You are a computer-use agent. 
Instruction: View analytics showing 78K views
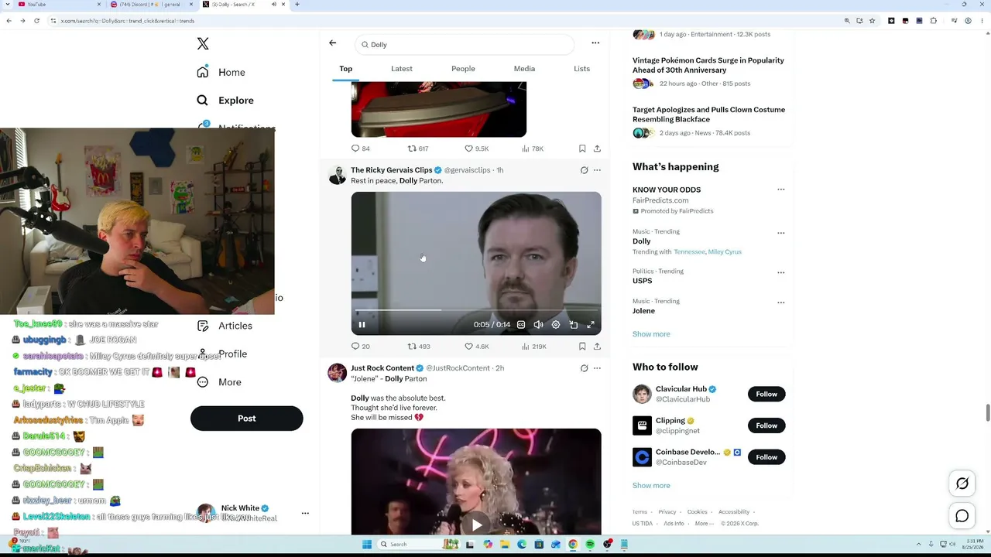pyautogui.click(x=533, y=149)
